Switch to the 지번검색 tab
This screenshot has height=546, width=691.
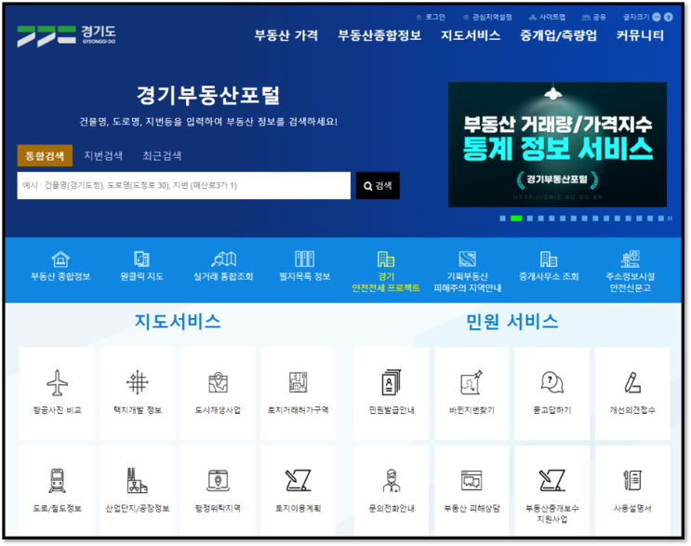point(103,155)
